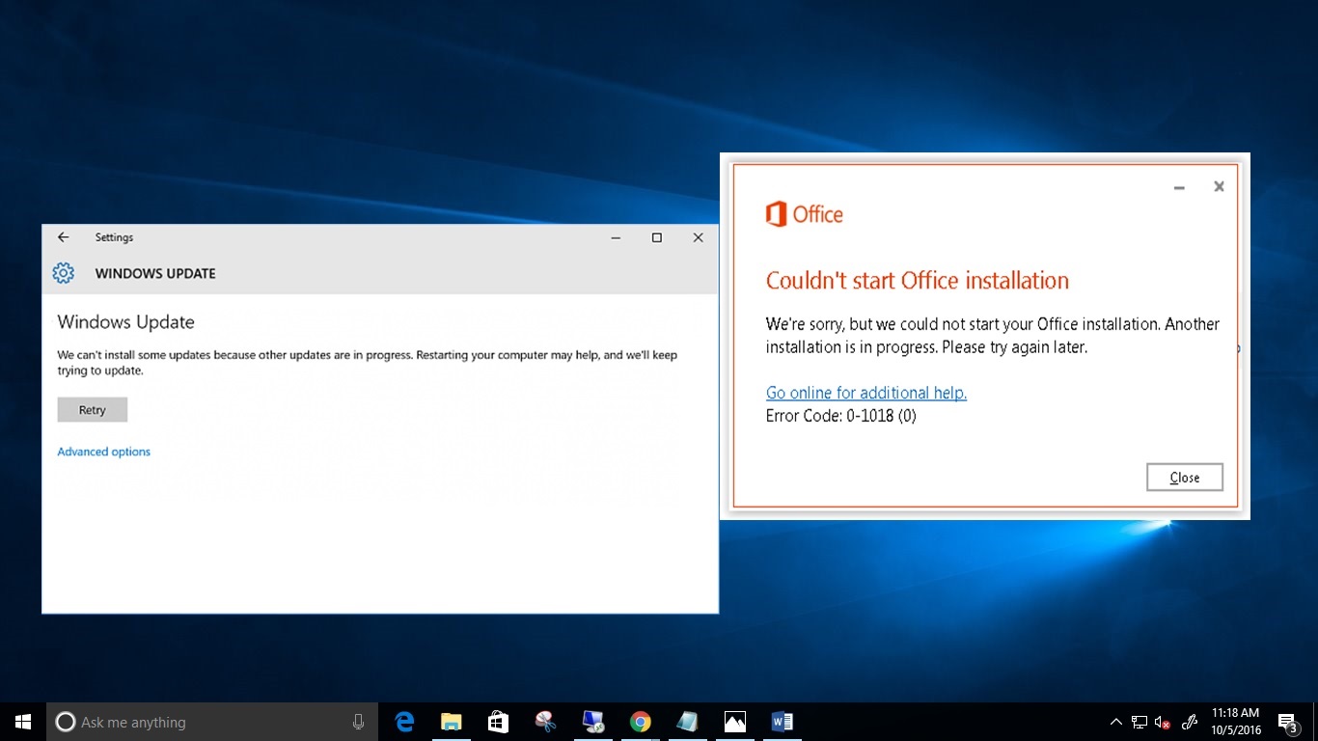Open the notepad-style taskbar icon beside Chrome

[x=687, y=722]
